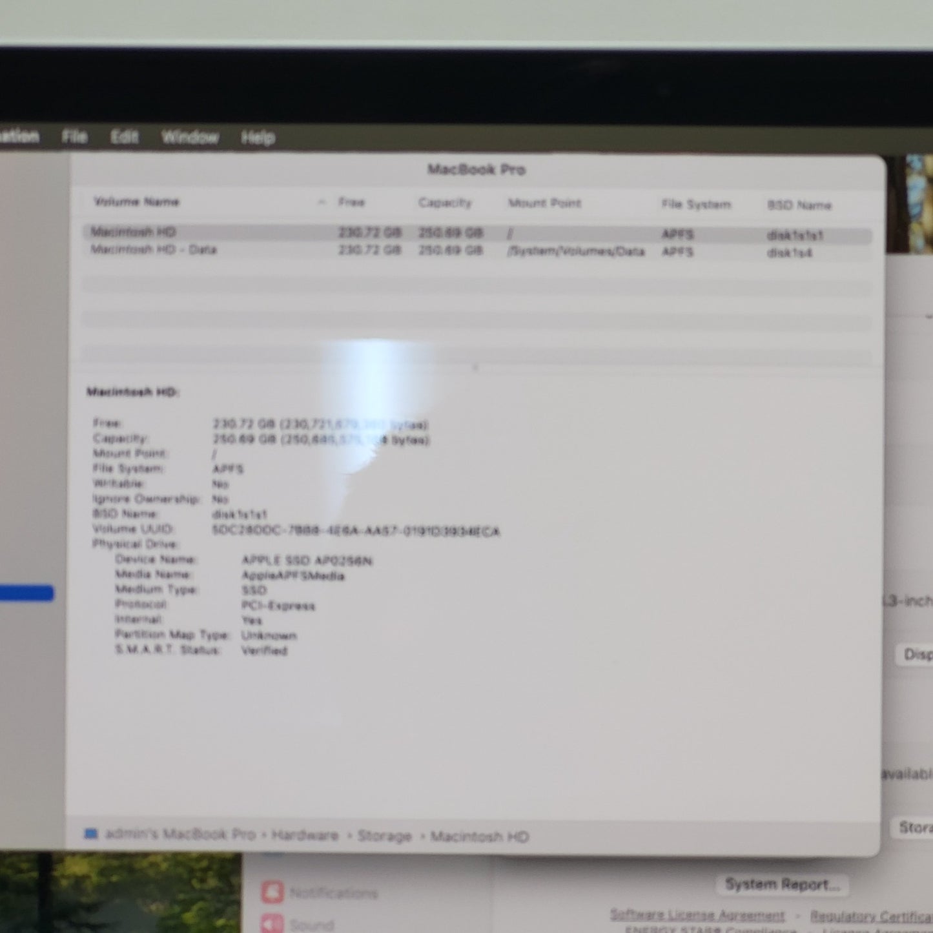
Task: Click the Volume UUID value text
Action: point(356,531)
